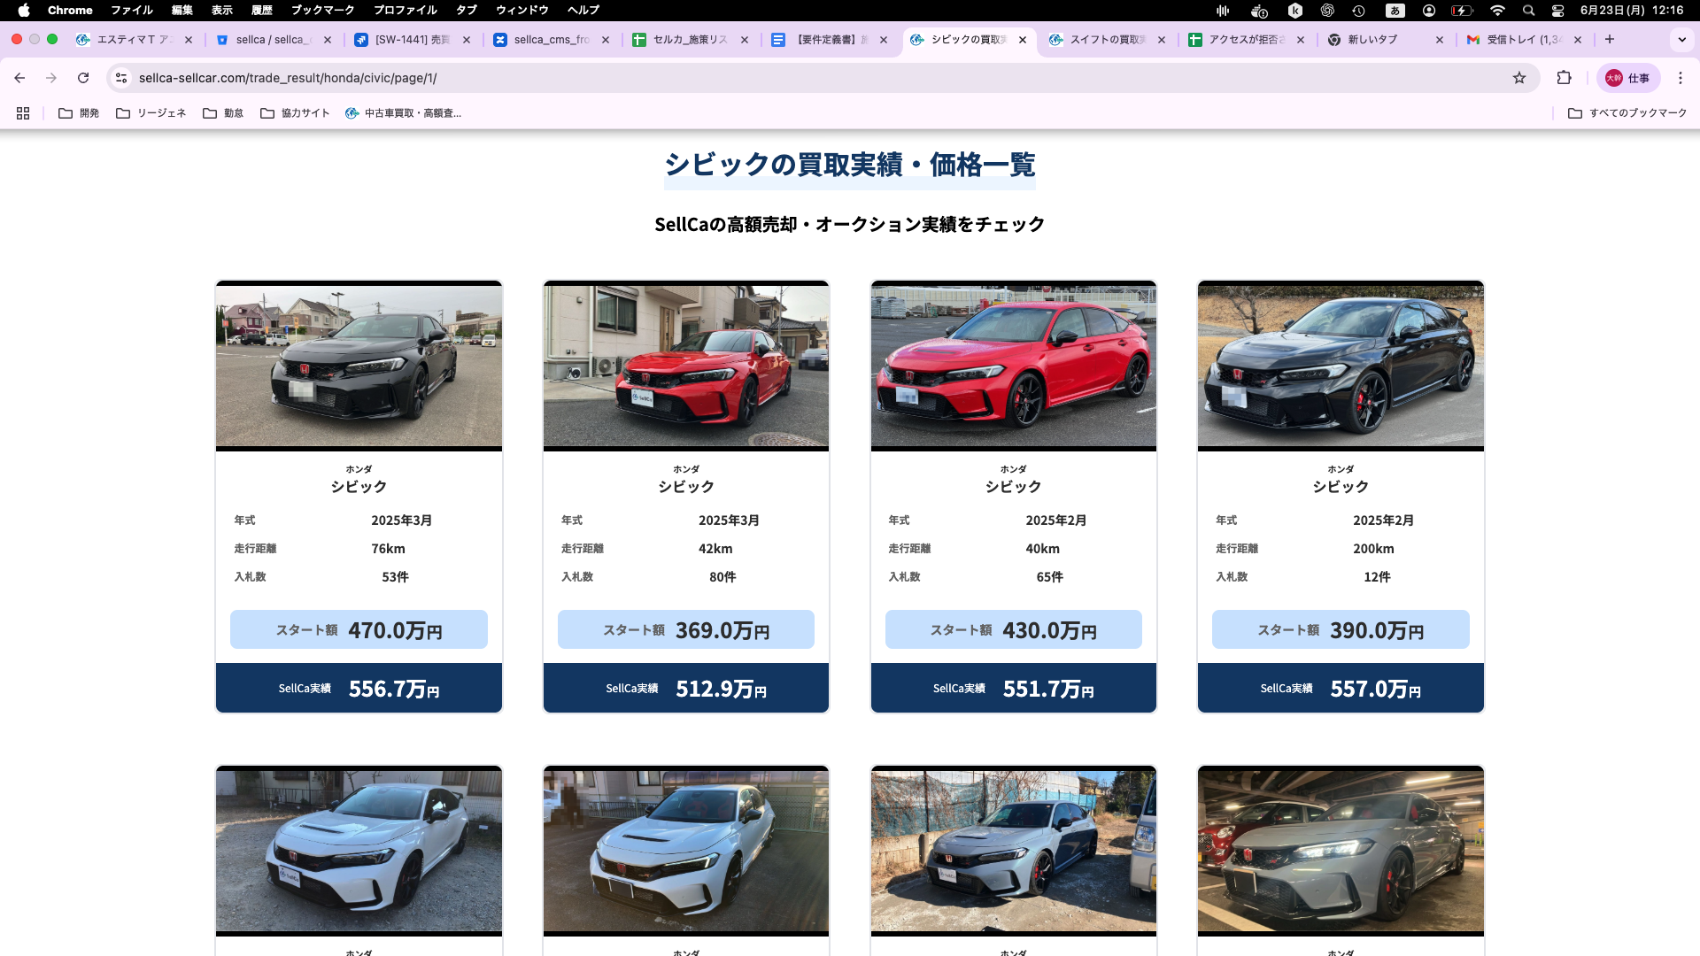View site information icon in address bar

122,78
